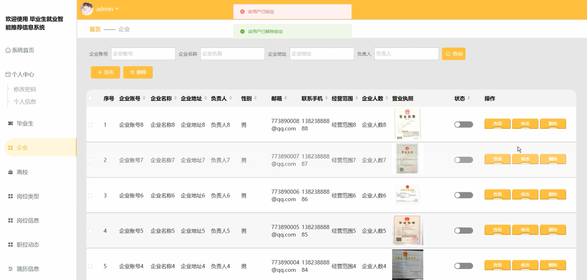Click the 毕业生 sidebar icon
Viewport: 587px width, 280px height.
coord(11,124)
